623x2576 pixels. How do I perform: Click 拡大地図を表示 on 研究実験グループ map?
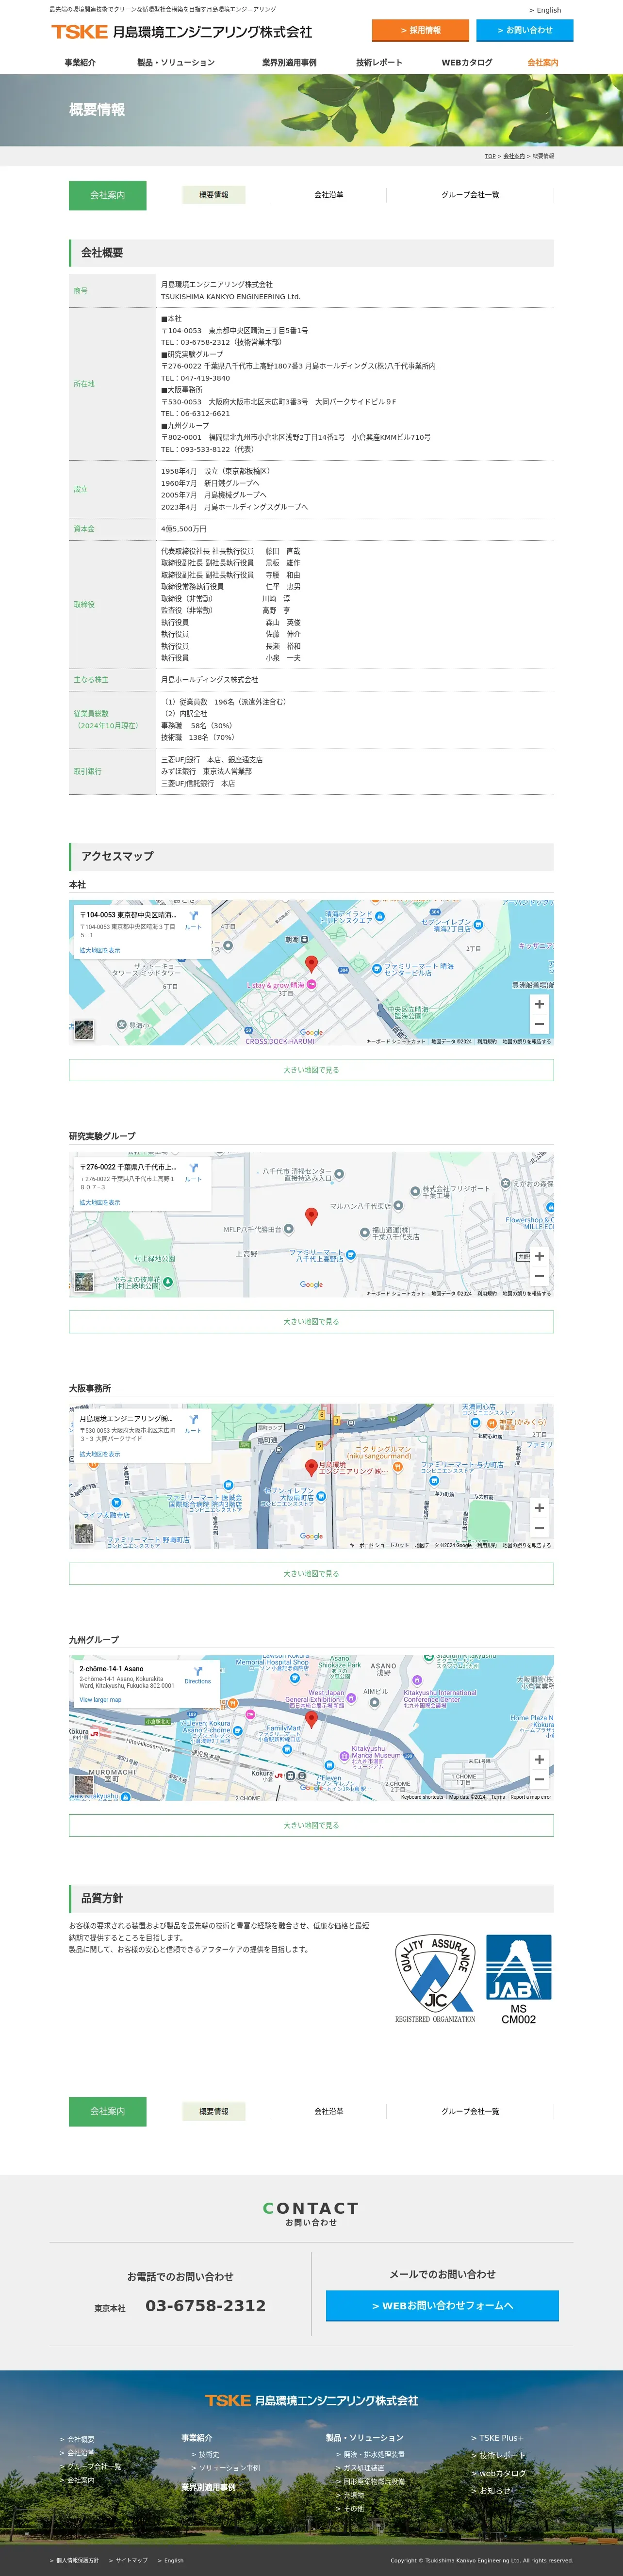tap(100, 1203)
